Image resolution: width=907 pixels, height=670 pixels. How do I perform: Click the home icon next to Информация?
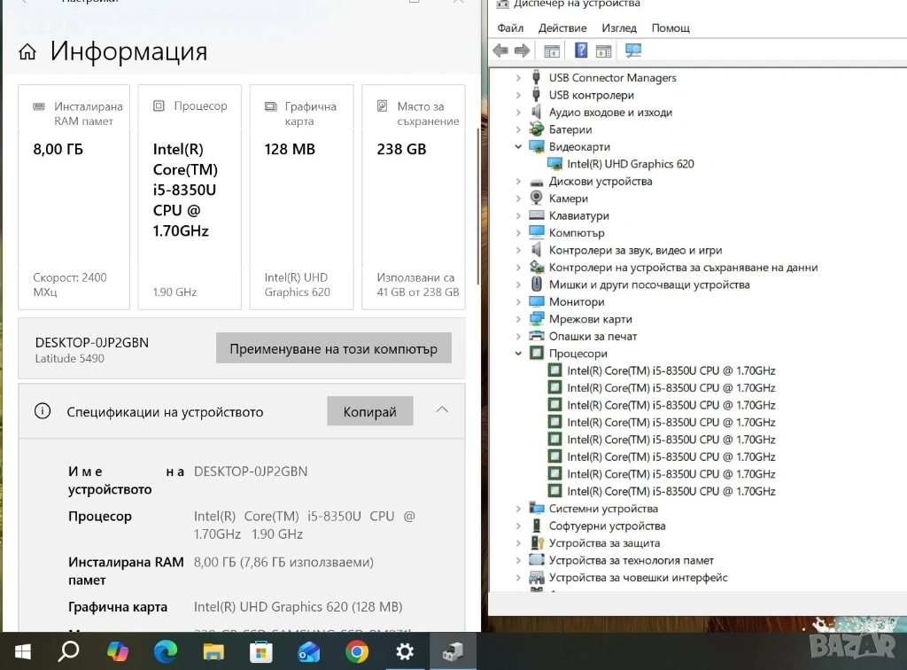(27, 52)
